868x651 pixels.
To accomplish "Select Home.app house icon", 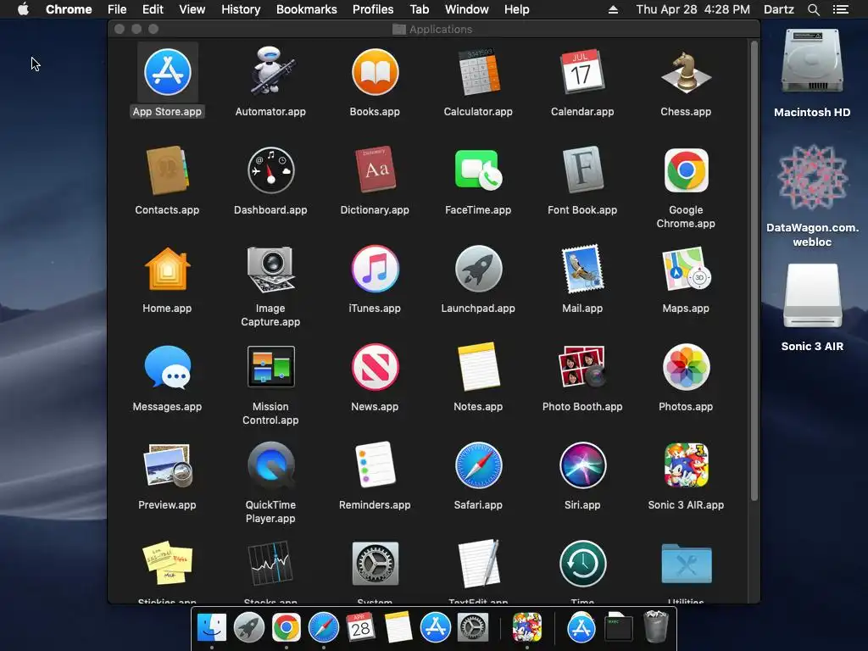I will [x=167, y=269].
